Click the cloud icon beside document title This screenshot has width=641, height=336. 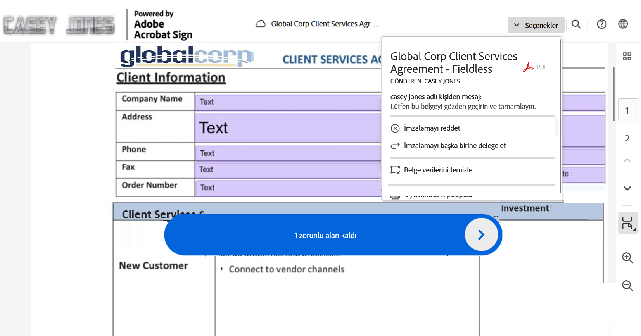[x=261, y=24]
